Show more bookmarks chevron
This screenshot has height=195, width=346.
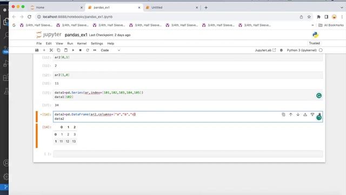click(x=312, y=25)
